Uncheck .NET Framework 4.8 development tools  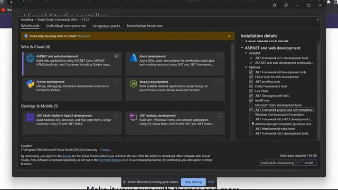click(x=251, y=72)
